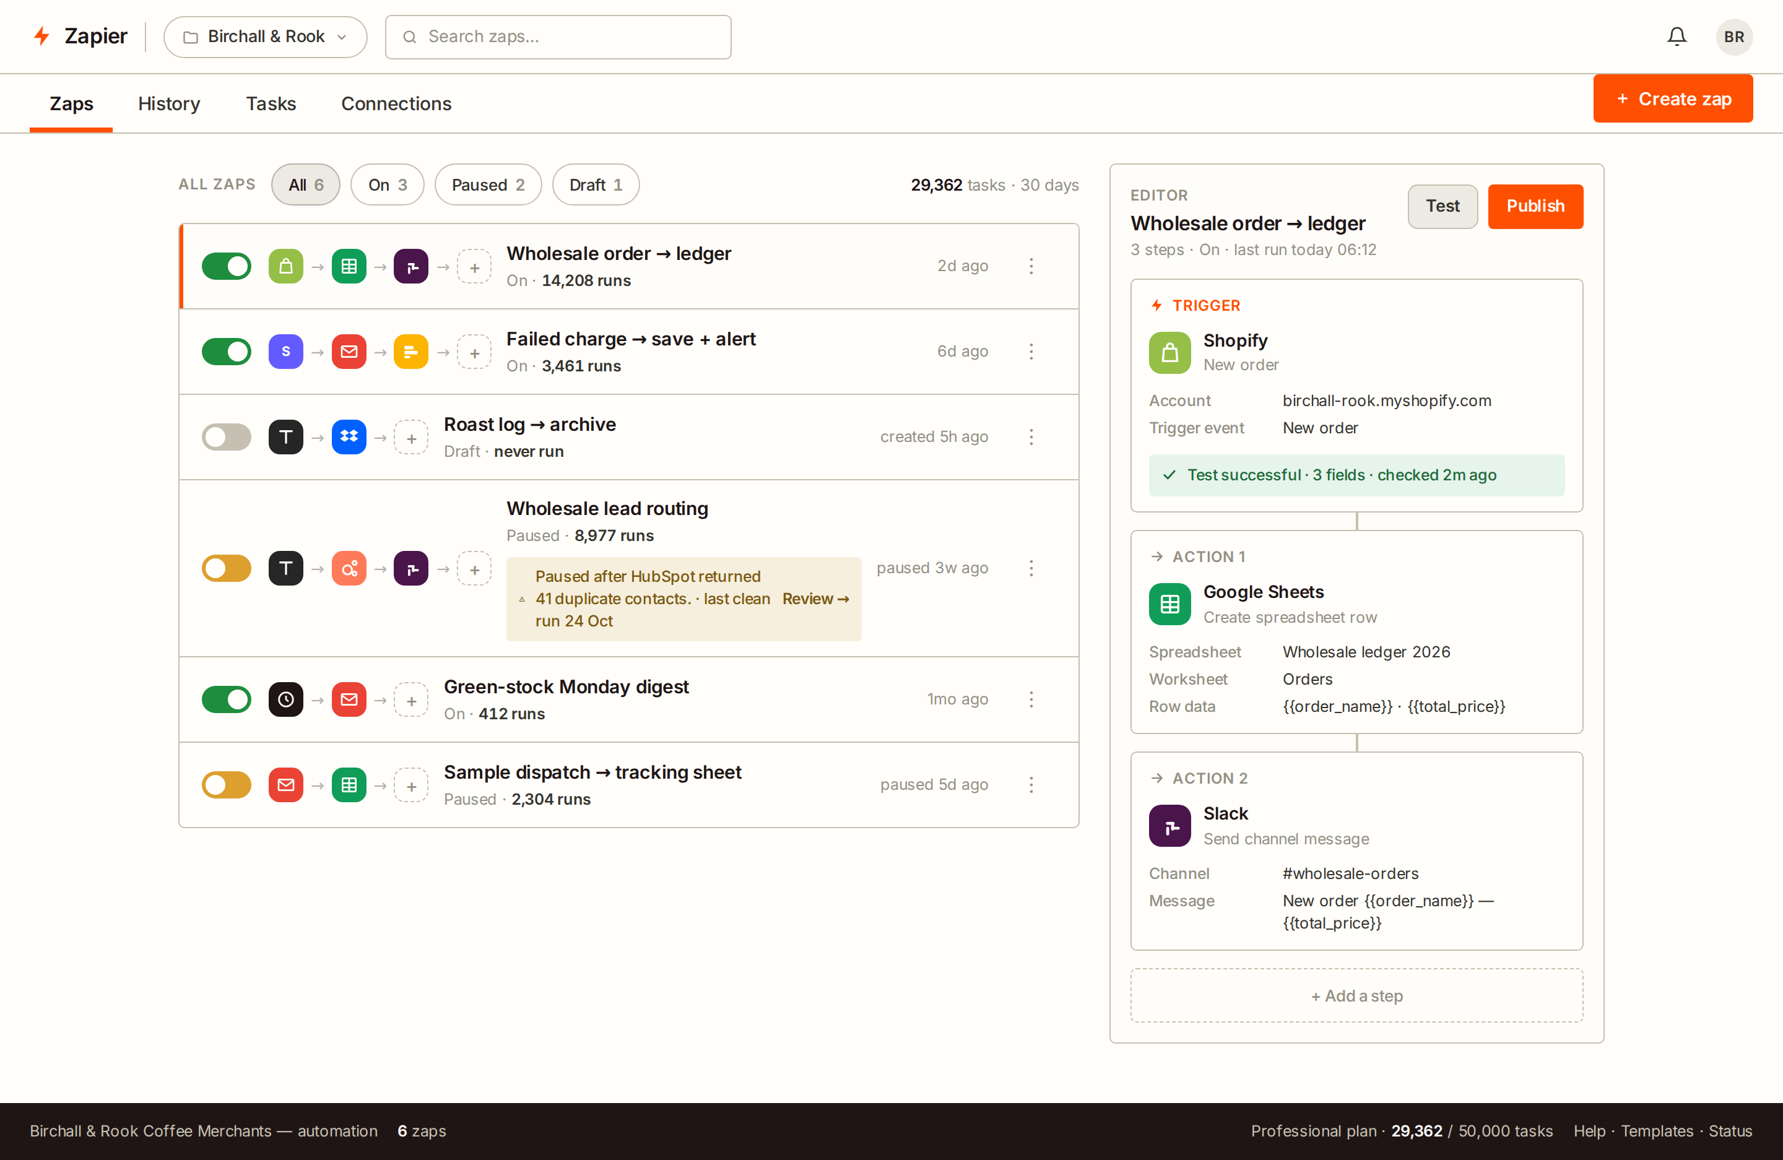Open Birchall & Rook workspace dropdown
The height and width of the screenshot is (1160, 1783).
tap(265, 37)
